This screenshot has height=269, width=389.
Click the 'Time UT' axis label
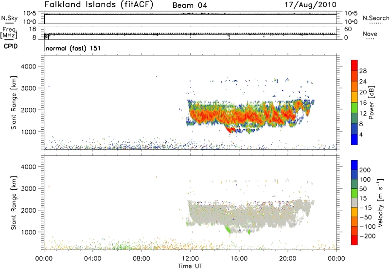click(190, 266)
